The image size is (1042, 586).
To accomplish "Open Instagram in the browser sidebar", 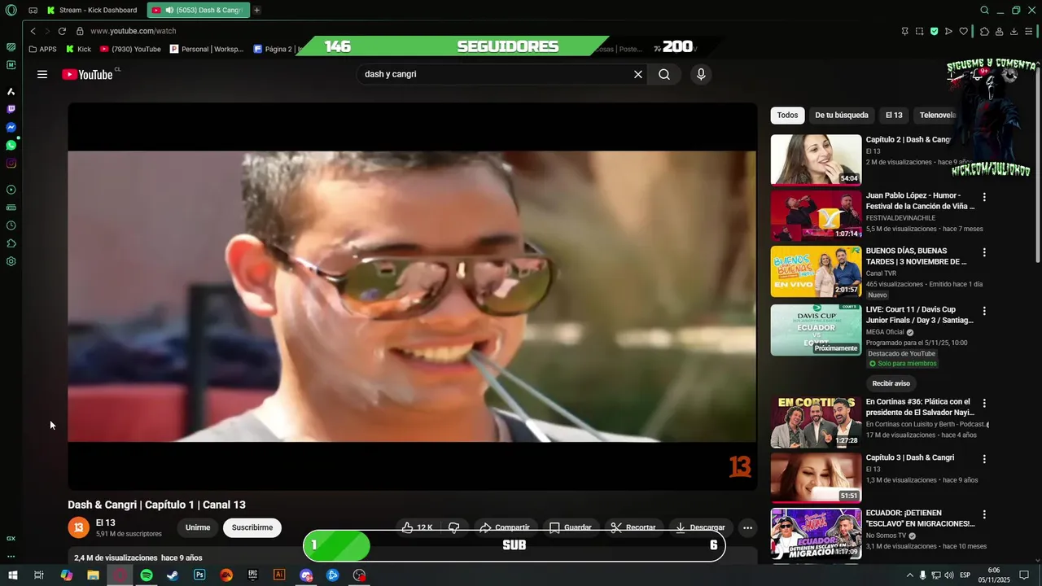I will pyautogui.click(x=11, y=163).
